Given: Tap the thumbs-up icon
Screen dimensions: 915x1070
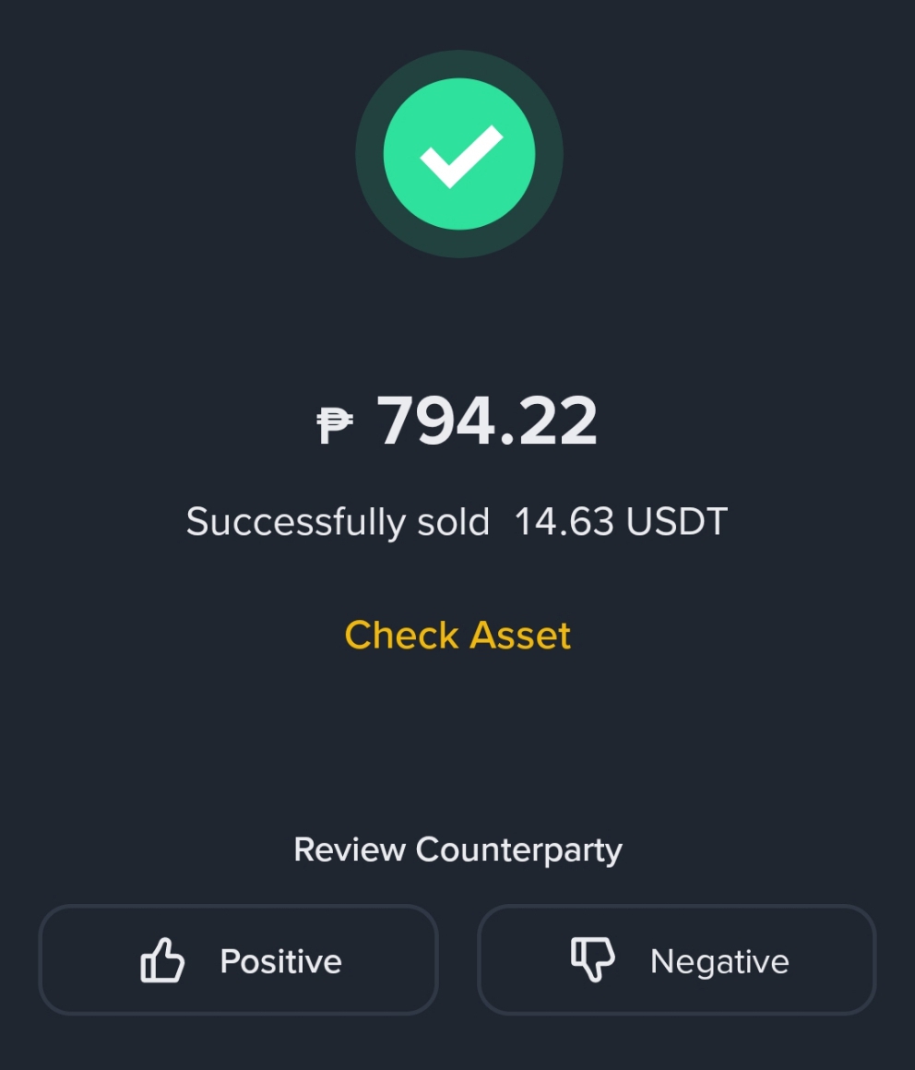Looking at the screenshot, I should pos(162,960).
